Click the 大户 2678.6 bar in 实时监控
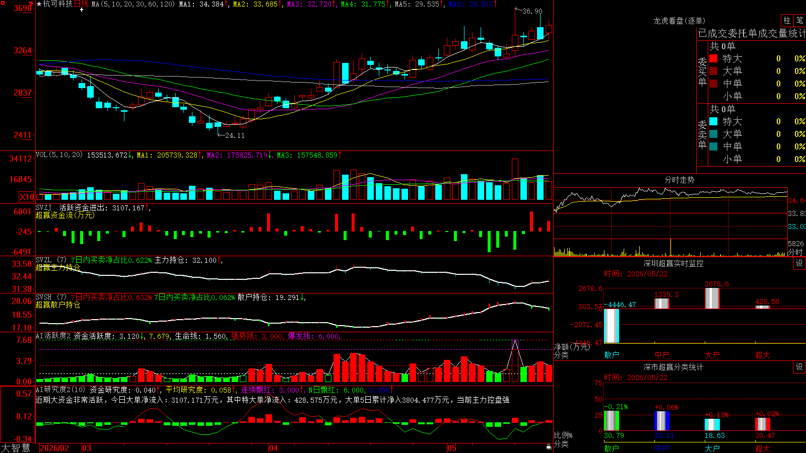The height and width of the screenshot is (453, 806). coord(712,298)
